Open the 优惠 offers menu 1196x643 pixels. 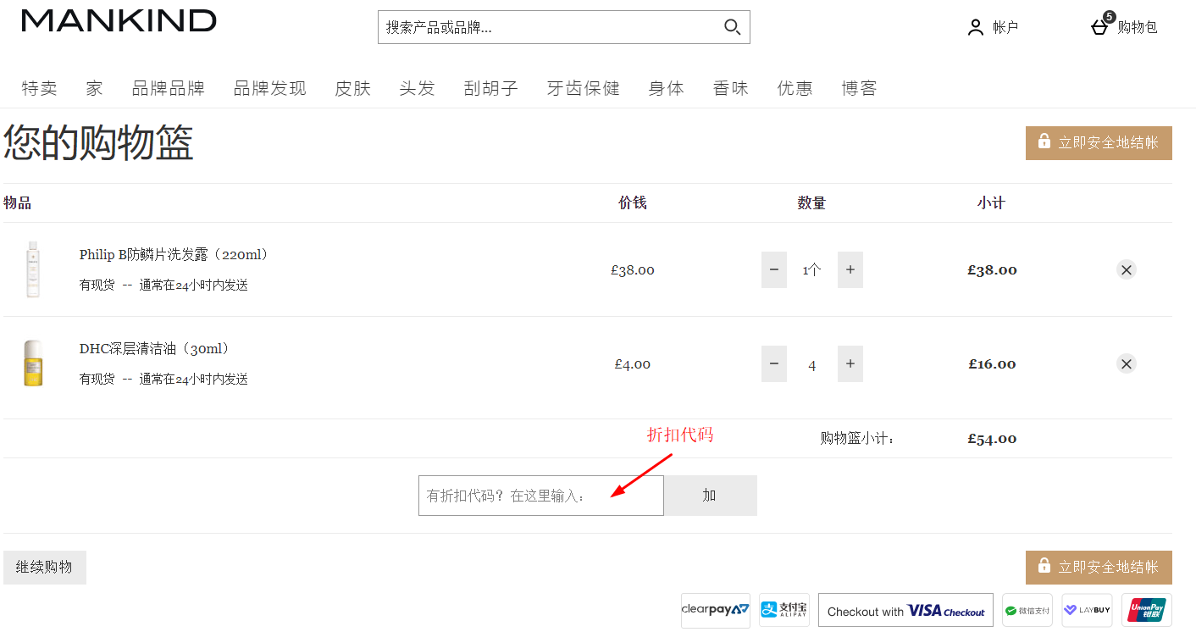(795, 88)
